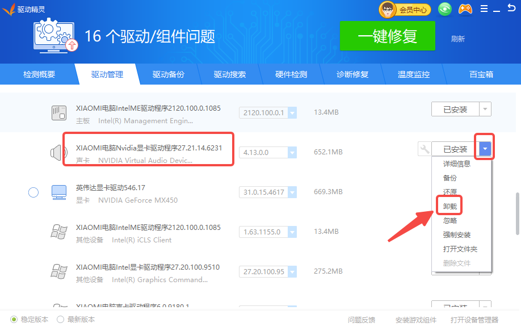
Task: Click the vertical scrollbar thumb
Action: tap(517, 213)
